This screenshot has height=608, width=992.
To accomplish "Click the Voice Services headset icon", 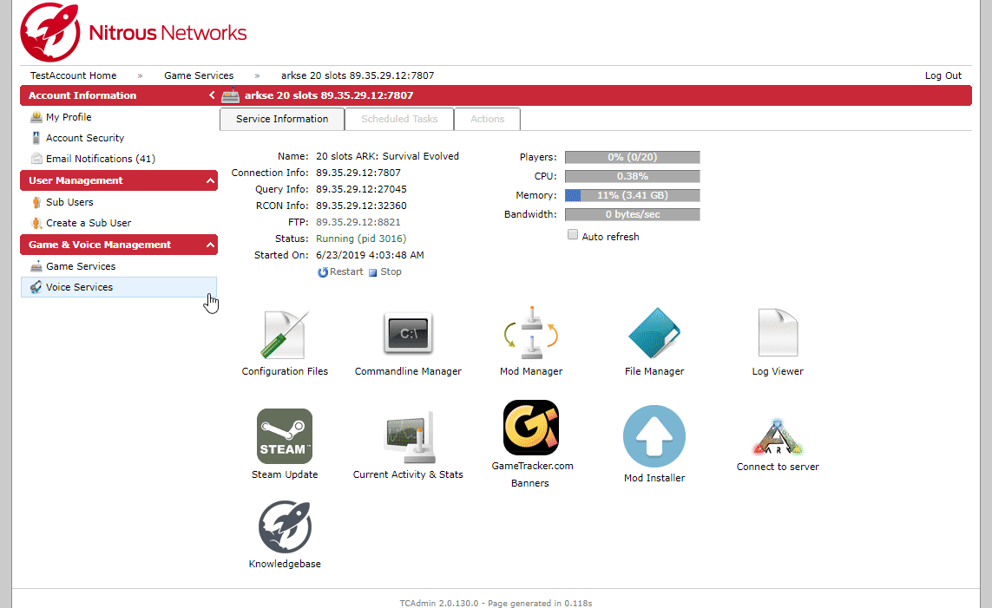I will (x=36, y=287).
